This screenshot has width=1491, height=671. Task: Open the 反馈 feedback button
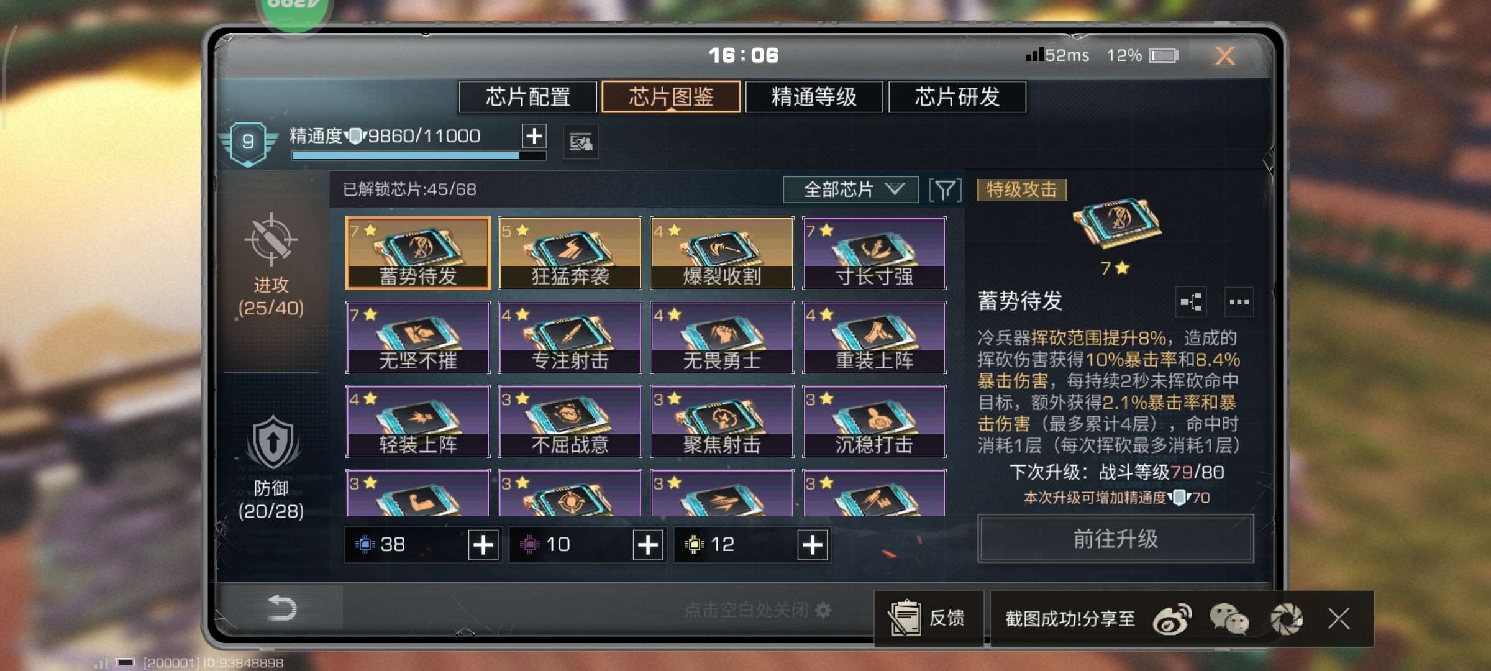click(928, 618)
